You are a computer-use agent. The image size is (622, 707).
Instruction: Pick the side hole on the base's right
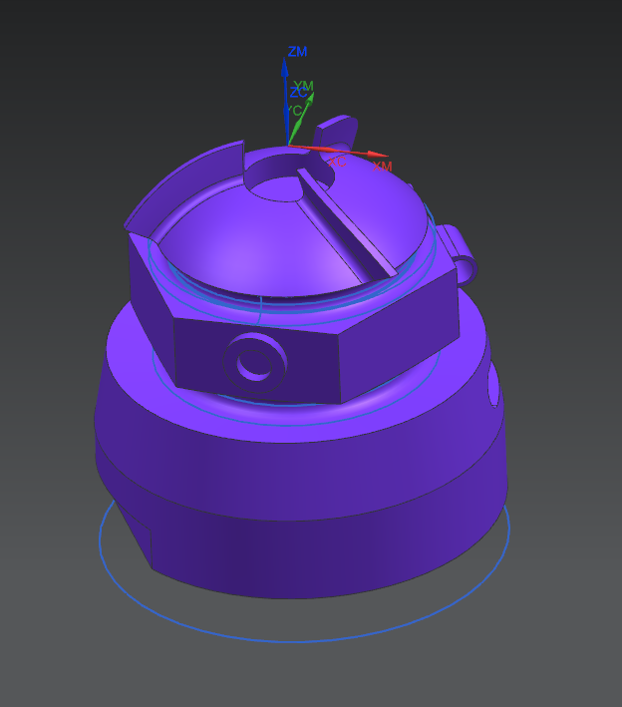[x=494, y=387]
